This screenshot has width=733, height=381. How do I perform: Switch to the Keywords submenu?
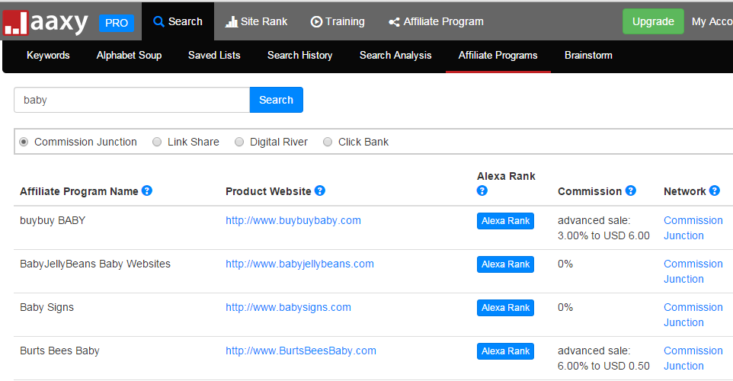48,55
